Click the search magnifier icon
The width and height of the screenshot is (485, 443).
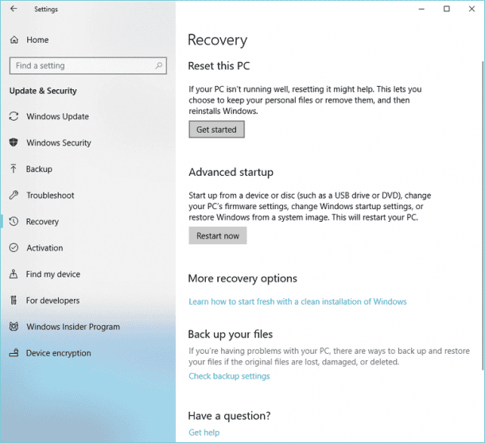click(x=161, y=66)
